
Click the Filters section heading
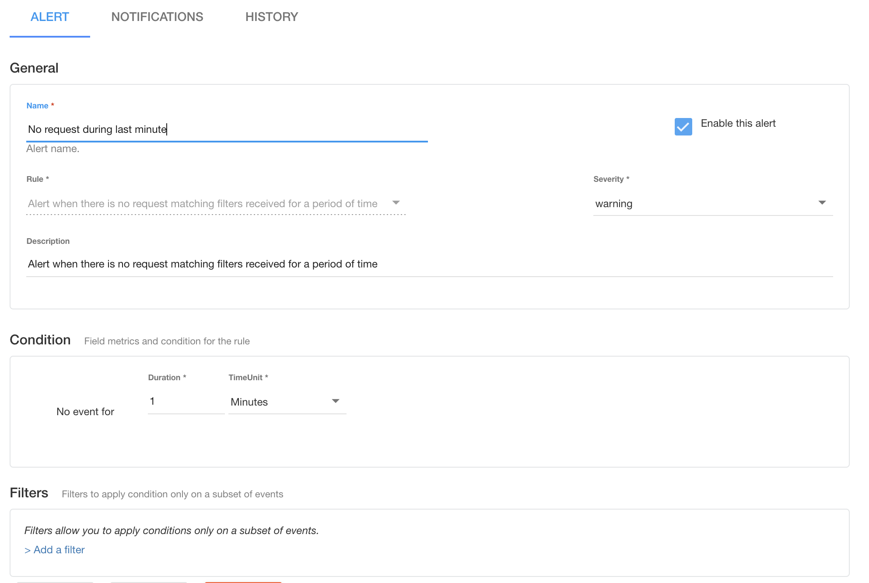(x=29, y=493)
